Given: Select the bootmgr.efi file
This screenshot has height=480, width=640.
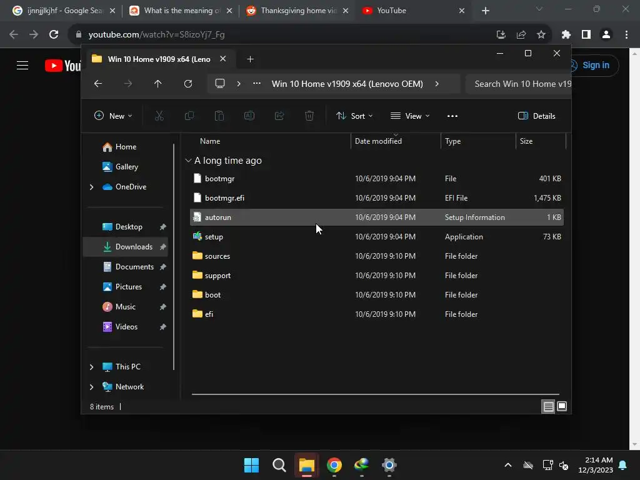Looking at the screenshot, I should pyautogui.click(x=377, y=198).
